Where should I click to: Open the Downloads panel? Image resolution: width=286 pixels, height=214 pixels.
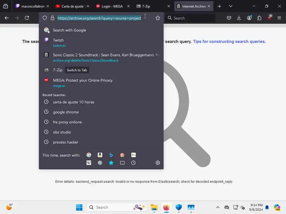(x=239, y=18)
